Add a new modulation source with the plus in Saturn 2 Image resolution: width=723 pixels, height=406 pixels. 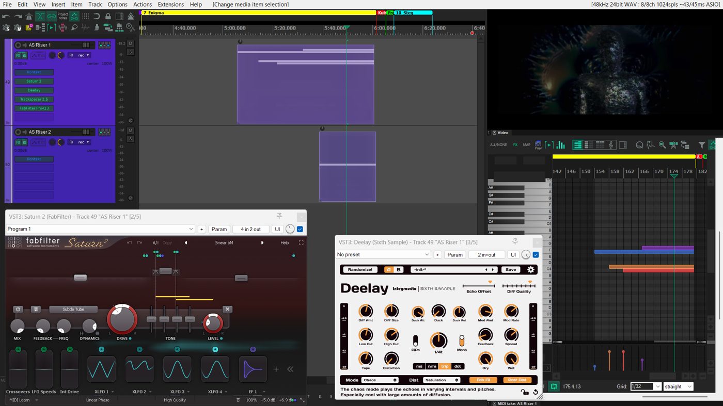pyautogui.click(x=276, y=369)
